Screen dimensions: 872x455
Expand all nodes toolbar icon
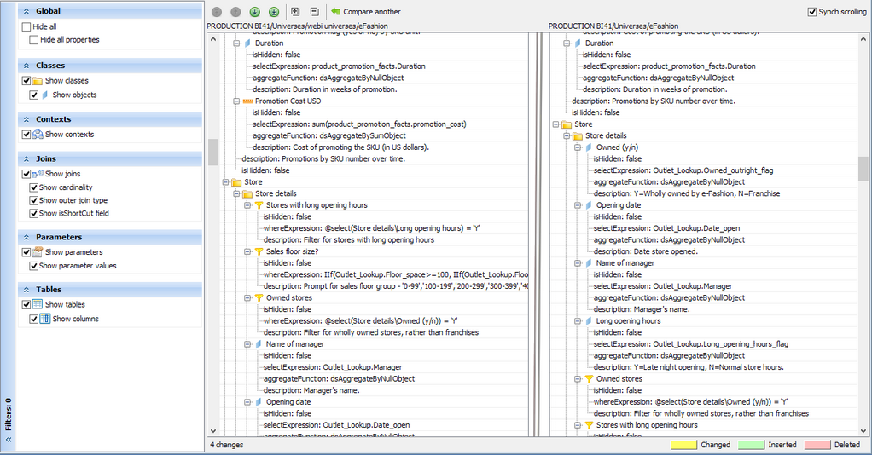295,12
